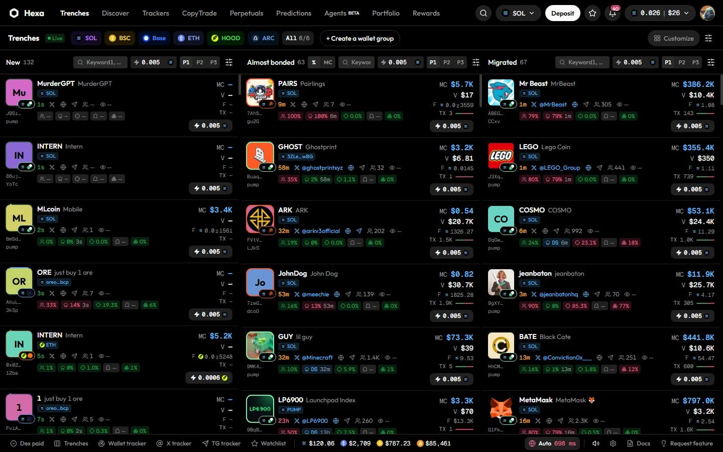Quick buy 0.005 on PAIRS Pairlings
723x452 pixels.
(452, 126)
